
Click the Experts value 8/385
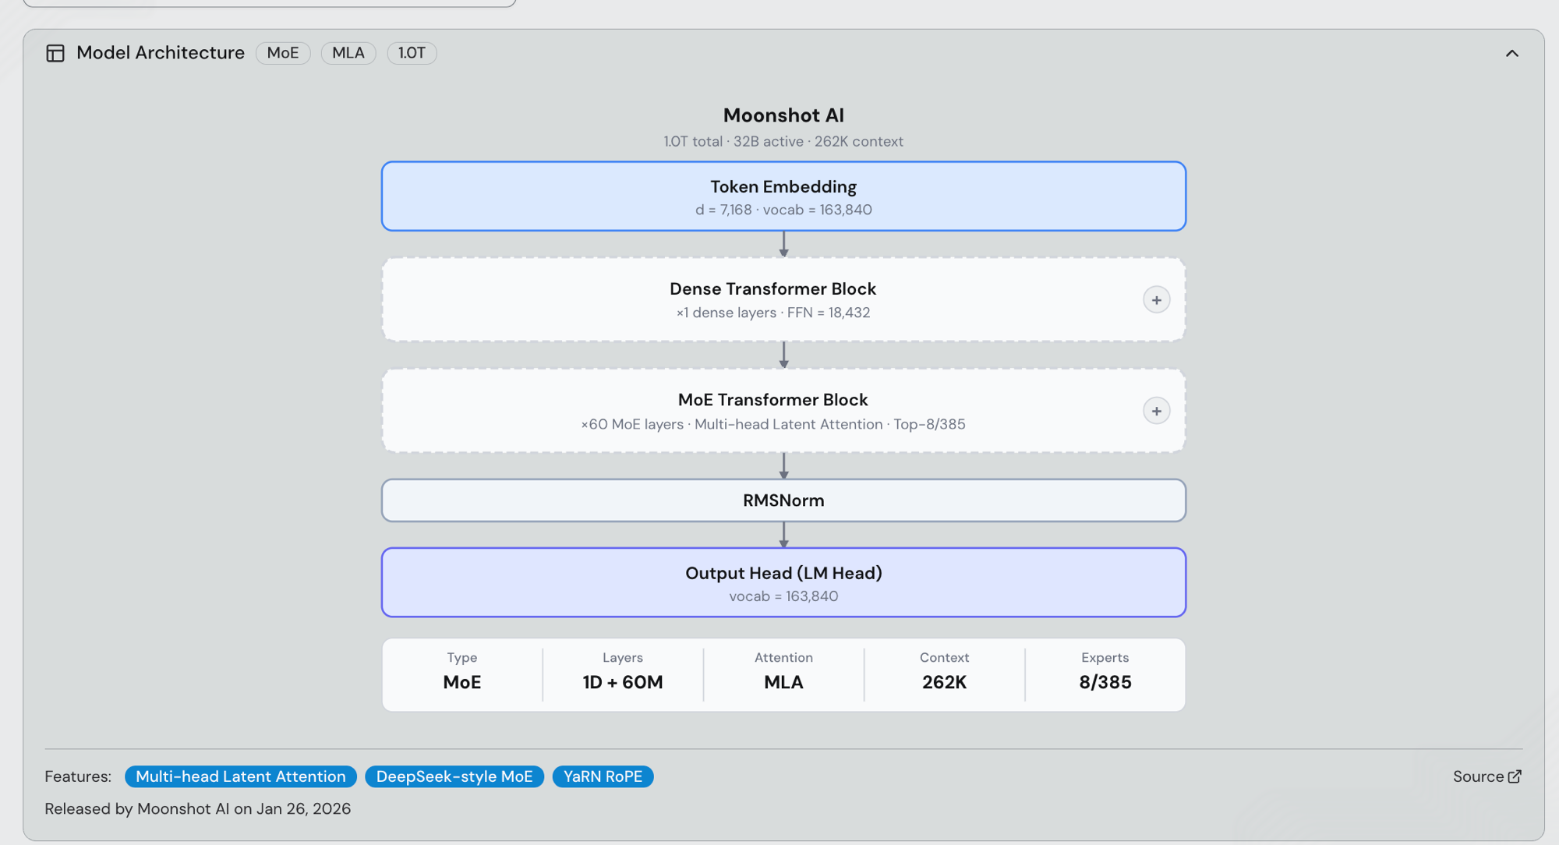(x=1105, y=682)
